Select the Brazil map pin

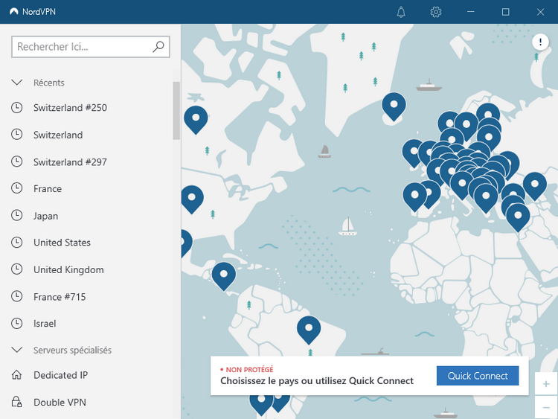click(x=309, y=329)
